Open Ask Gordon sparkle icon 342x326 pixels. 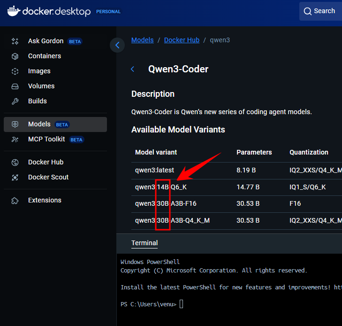pyautogui.click(x=15, y=41)
